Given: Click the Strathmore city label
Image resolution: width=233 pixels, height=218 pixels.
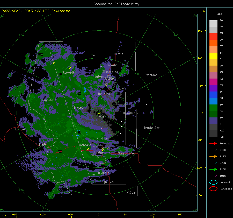Looking at the screenshot, I should pyautogui.click(x=126, y=153).
